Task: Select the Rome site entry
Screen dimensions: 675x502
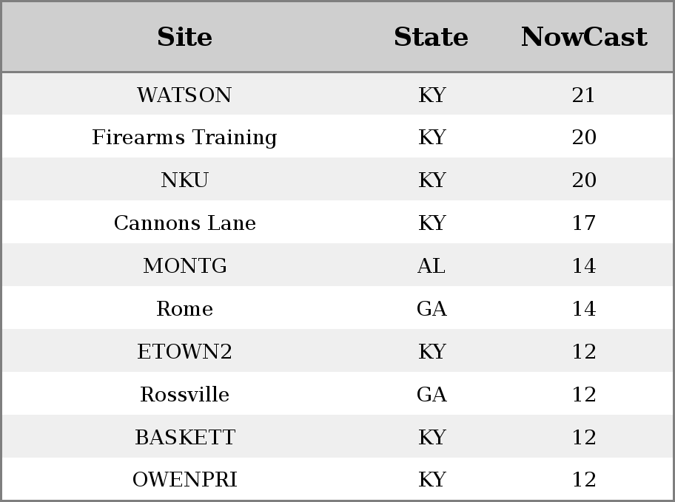Action: point(184,308)
